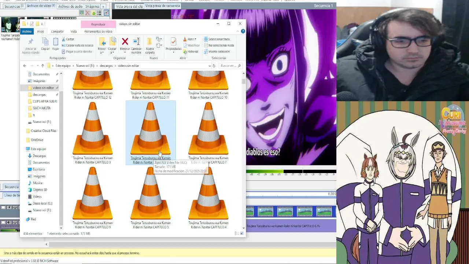
Task: Click the red Eliminar X icon
Action: 125,41
